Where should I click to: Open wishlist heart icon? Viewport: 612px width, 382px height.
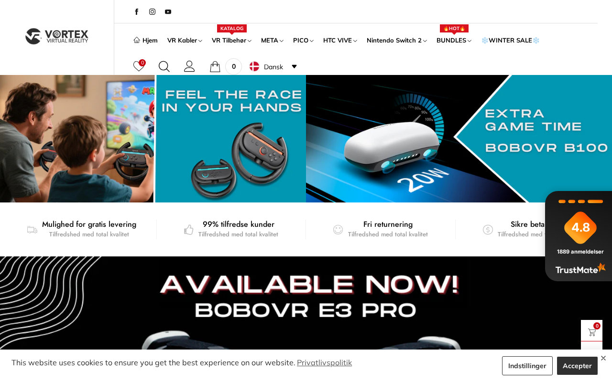click(139, 66)
